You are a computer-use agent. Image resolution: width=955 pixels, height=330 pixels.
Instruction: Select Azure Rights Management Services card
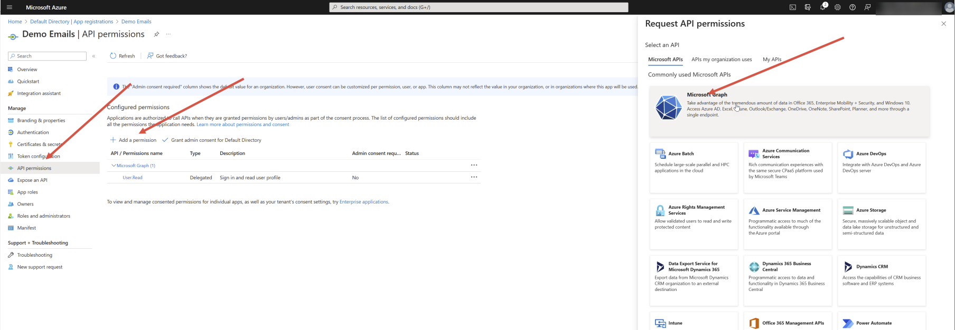pyautogui.click(x=694, y=224)
